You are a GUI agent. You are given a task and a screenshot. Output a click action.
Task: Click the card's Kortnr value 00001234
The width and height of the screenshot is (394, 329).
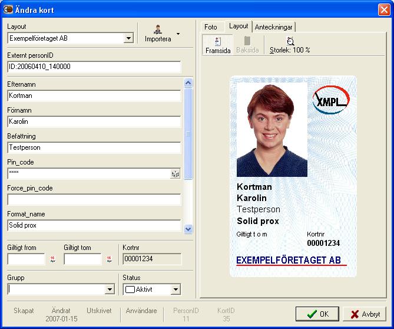tap(323, 244)
